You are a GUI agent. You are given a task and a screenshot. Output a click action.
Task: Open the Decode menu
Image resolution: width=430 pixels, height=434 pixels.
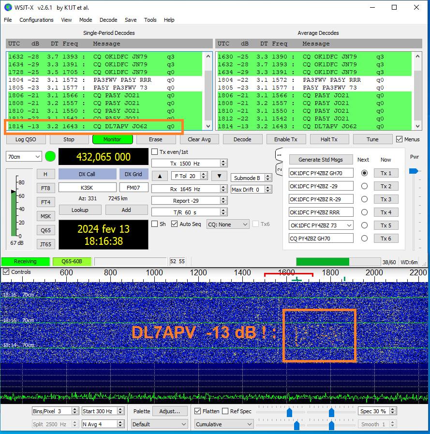pos(108,20)
